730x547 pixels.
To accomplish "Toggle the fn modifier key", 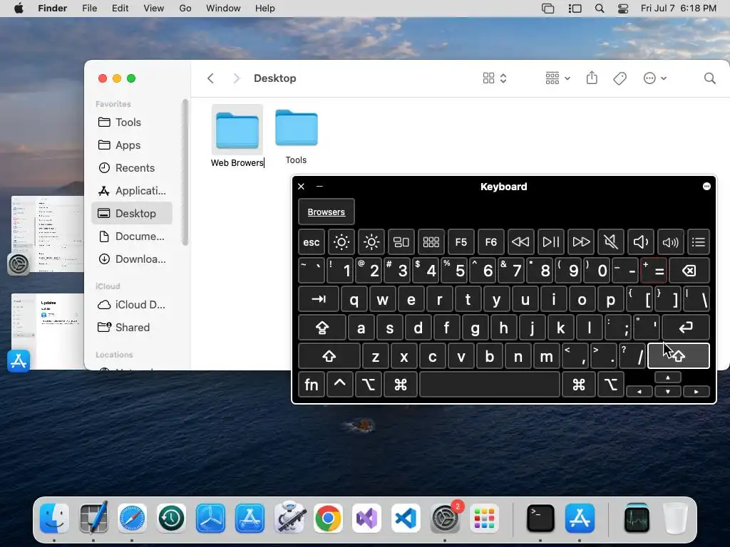I will (x=312, y=385).
